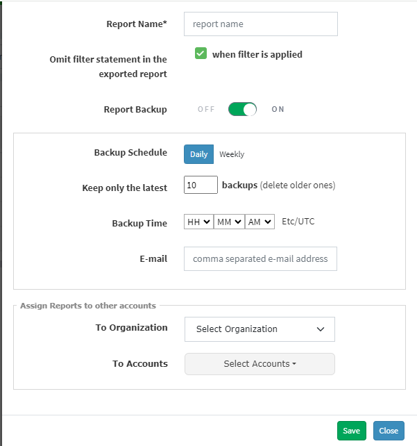Click the Report Name input field
Screen dimensions: 417x446
click(x=260, y=24)
